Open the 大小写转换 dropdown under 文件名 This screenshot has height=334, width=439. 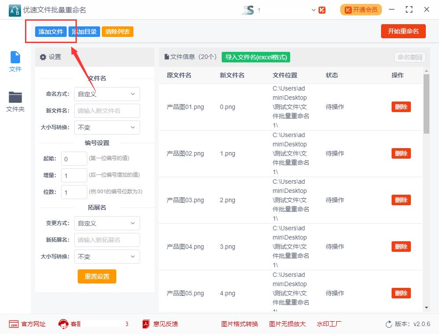107,127
